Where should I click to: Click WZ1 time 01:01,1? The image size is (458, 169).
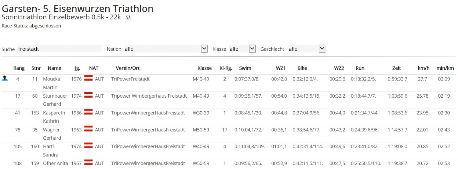point(279,146)
